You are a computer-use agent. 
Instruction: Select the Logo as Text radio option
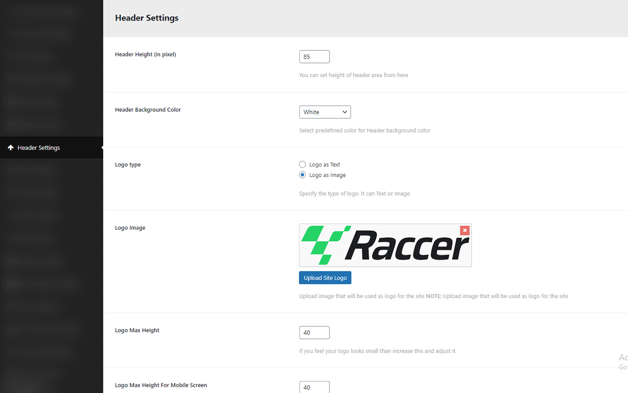tap(302, 165)
